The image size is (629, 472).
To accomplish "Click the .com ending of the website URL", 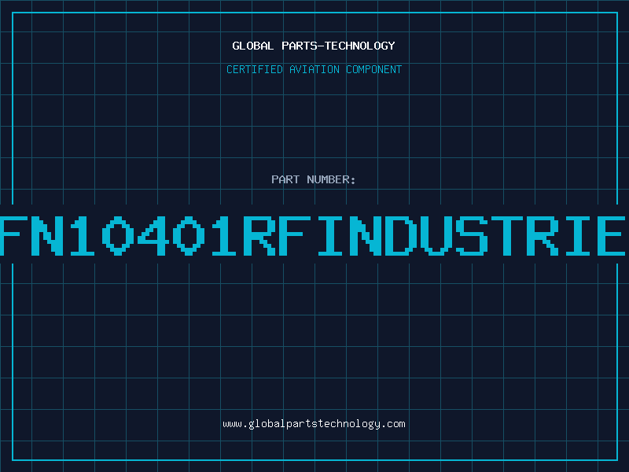I will [x=395, y=424].
